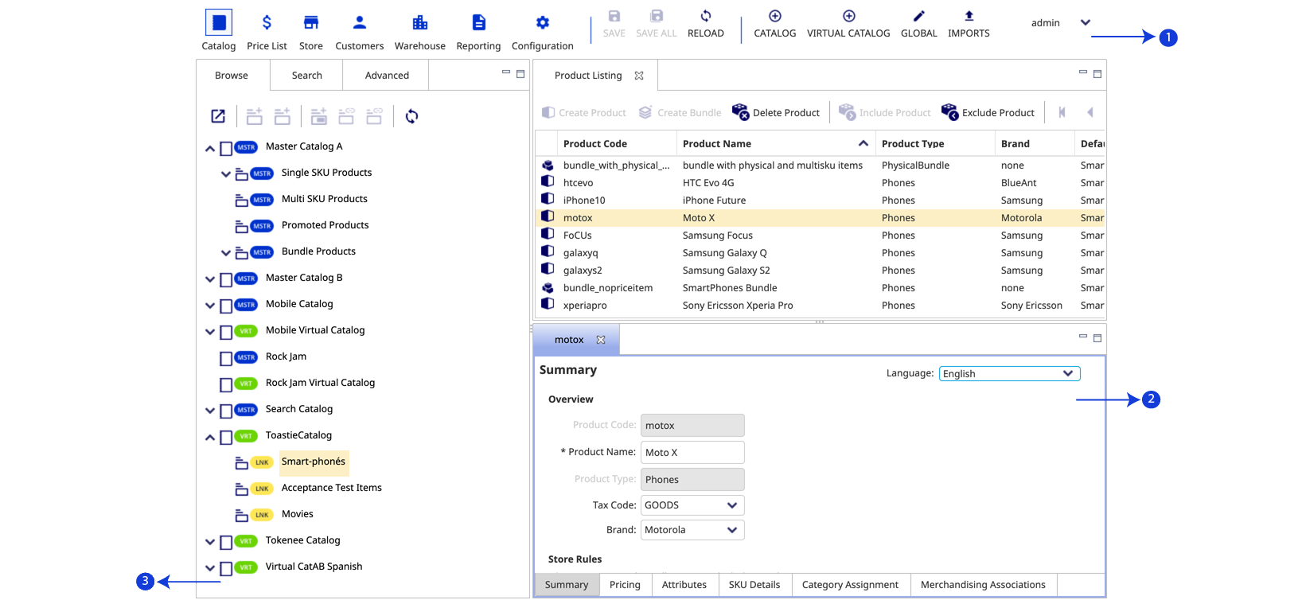Create a new VIRTUAL CATALOG

[x=848, y=17]
